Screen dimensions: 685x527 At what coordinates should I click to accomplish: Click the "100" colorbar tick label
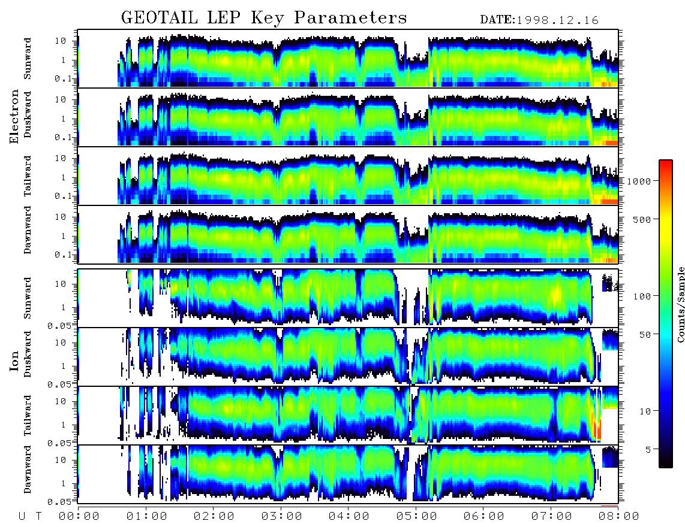click(642, 296)
